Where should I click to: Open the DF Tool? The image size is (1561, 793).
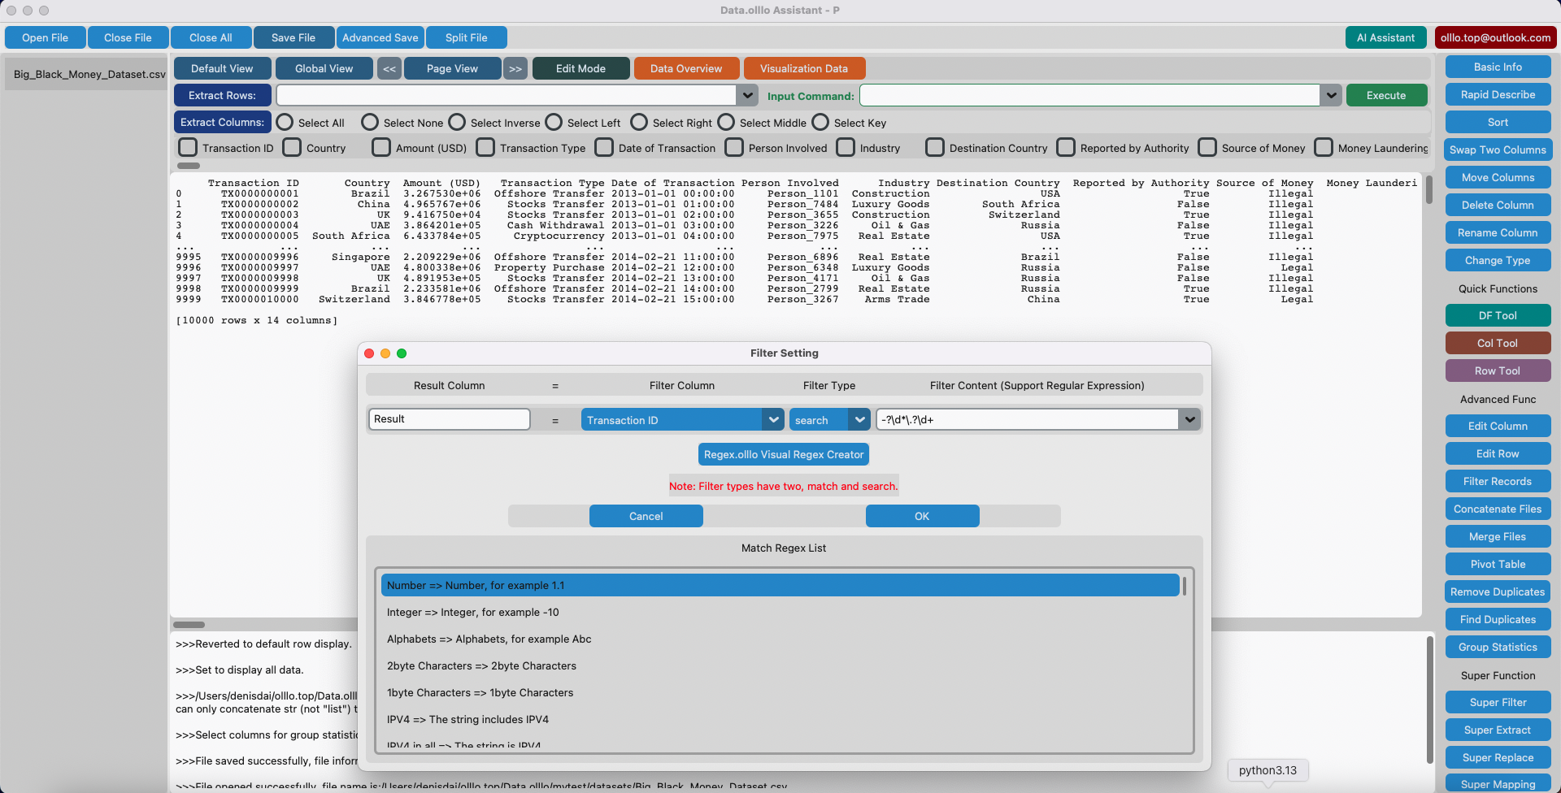(x=1498, y=316)
